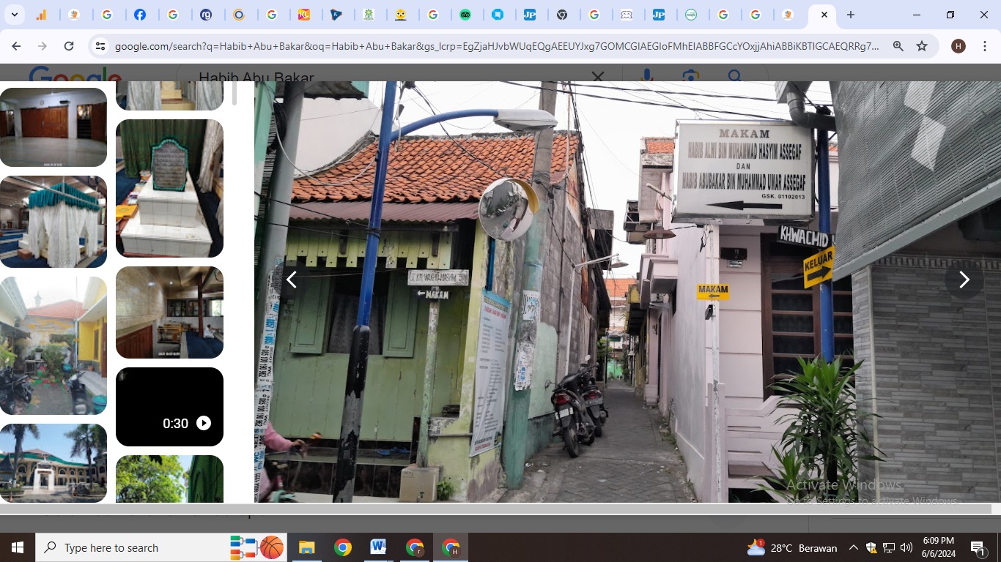The width and height of the screenshot is (1001, 562).
Task: View site information icon in address bar
Action: tap(100, 46)
